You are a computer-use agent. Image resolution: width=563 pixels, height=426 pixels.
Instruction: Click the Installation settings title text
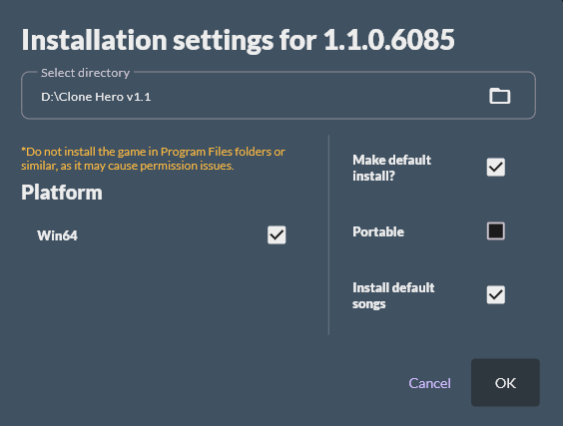[238, 40]
